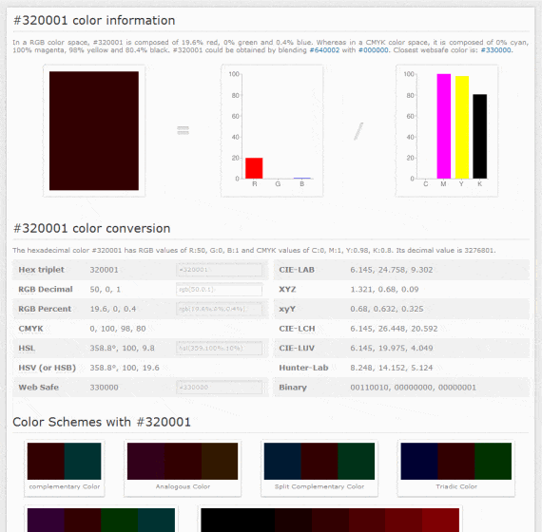
Task: Click the dark green swatch in Split Complementary
Action: [x=356, y=461]
